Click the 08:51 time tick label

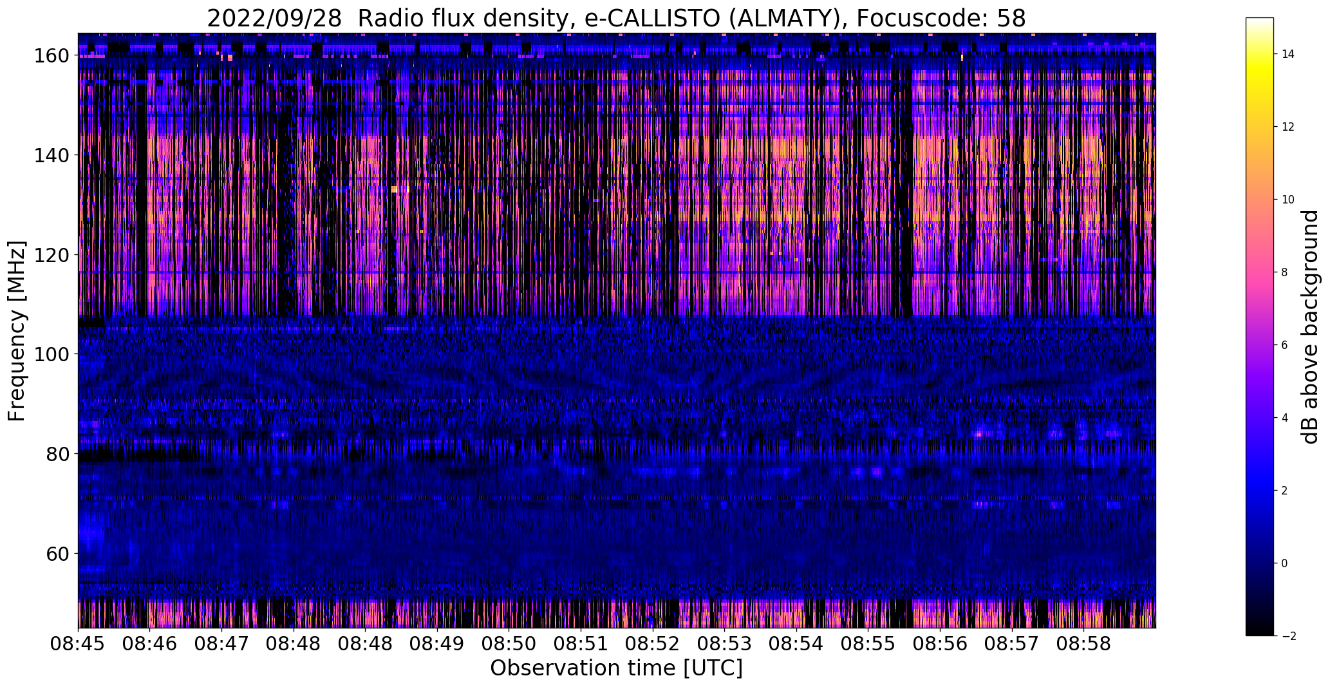(581, 644)
